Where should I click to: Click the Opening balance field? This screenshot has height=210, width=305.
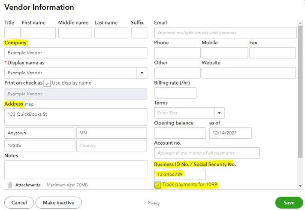click(x=180, y=133)
